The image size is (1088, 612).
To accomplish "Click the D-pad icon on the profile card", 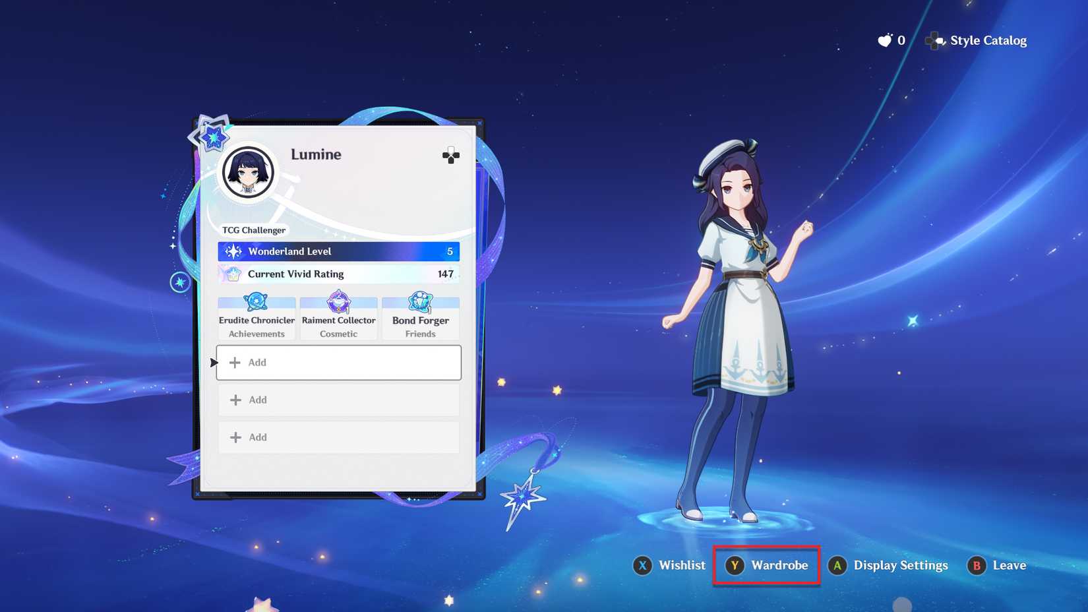I will pos(451,156).
